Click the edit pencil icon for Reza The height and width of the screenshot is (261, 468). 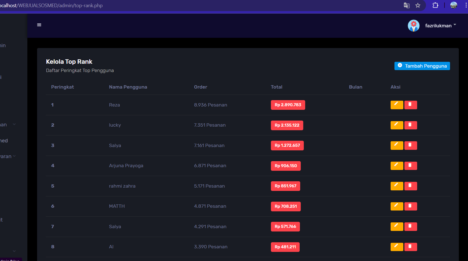click(x=396, y=105)
